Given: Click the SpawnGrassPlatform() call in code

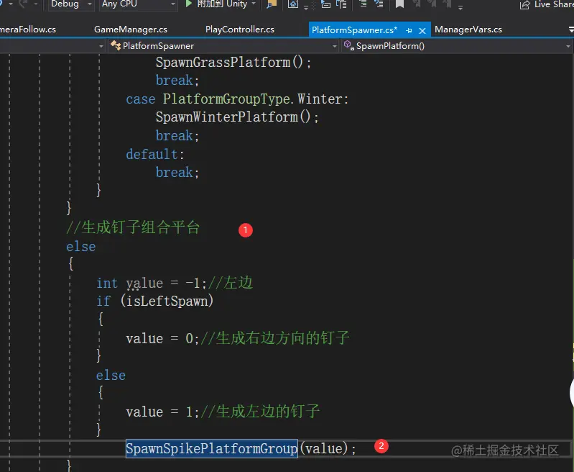Looking at the screenshot, I should click(x=233, y=62).
